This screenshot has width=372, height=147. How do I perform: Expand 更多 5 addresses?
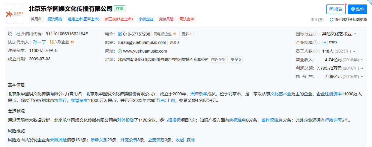tap(236, 59)
